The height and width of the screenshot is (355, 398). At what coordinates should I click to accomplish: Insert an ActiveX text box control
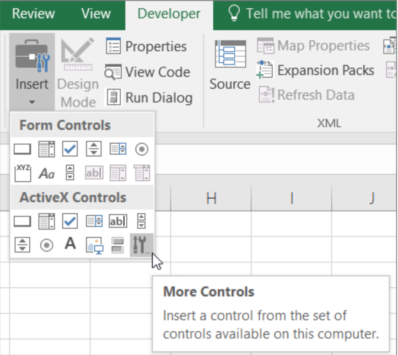pyautogui.click(x=118, y=221)
